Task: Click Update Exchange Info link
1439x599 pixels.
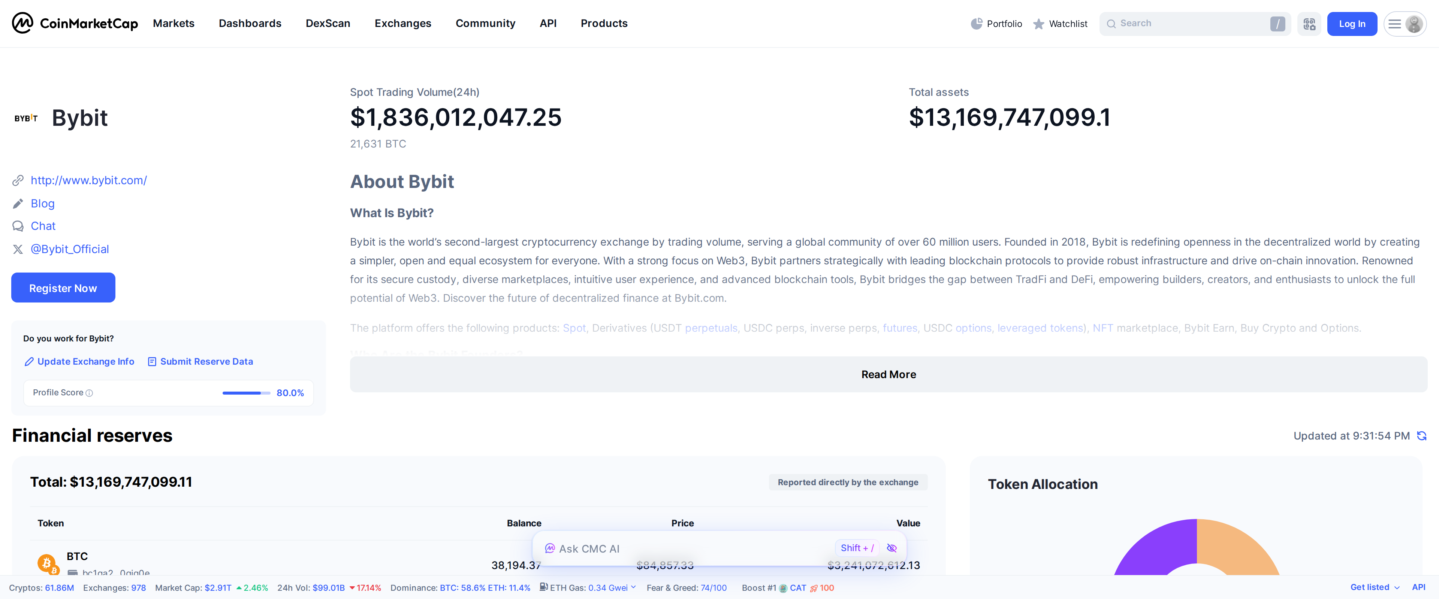Action: point(80,362)
